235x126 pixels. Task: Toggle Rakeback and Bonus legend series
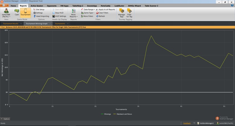click(x=122, y=114)
